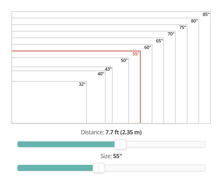Select the 65" size label

point(159,41)
